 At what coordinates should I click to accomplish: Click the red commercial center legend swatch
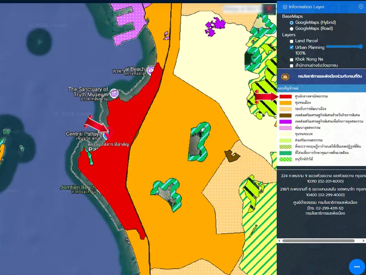coord(286,97)
